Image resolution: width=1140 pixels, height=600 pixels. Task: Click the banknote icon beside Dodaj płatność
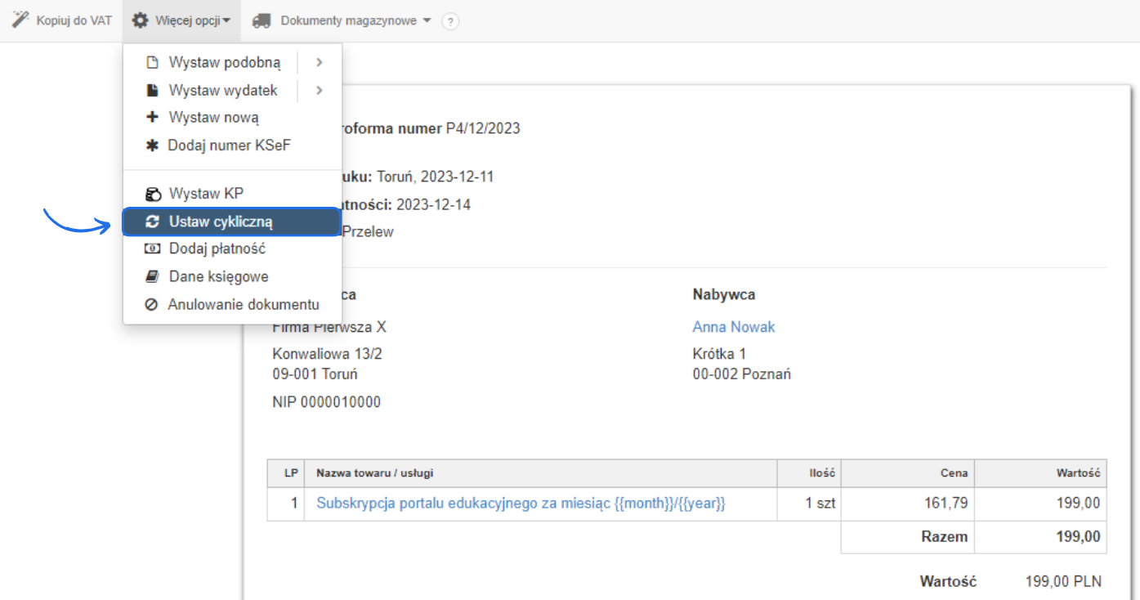click(x=152, y=249)
